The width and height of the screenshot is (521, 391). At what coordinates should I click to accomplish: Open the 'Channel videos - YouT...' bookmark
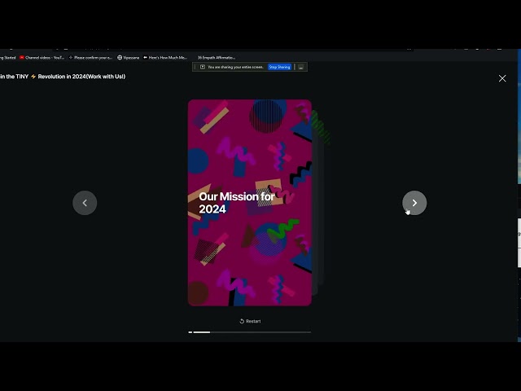coord(42,58)
